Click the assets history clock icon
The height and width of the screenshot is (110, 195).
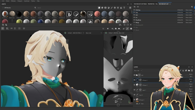click(125, 25)
